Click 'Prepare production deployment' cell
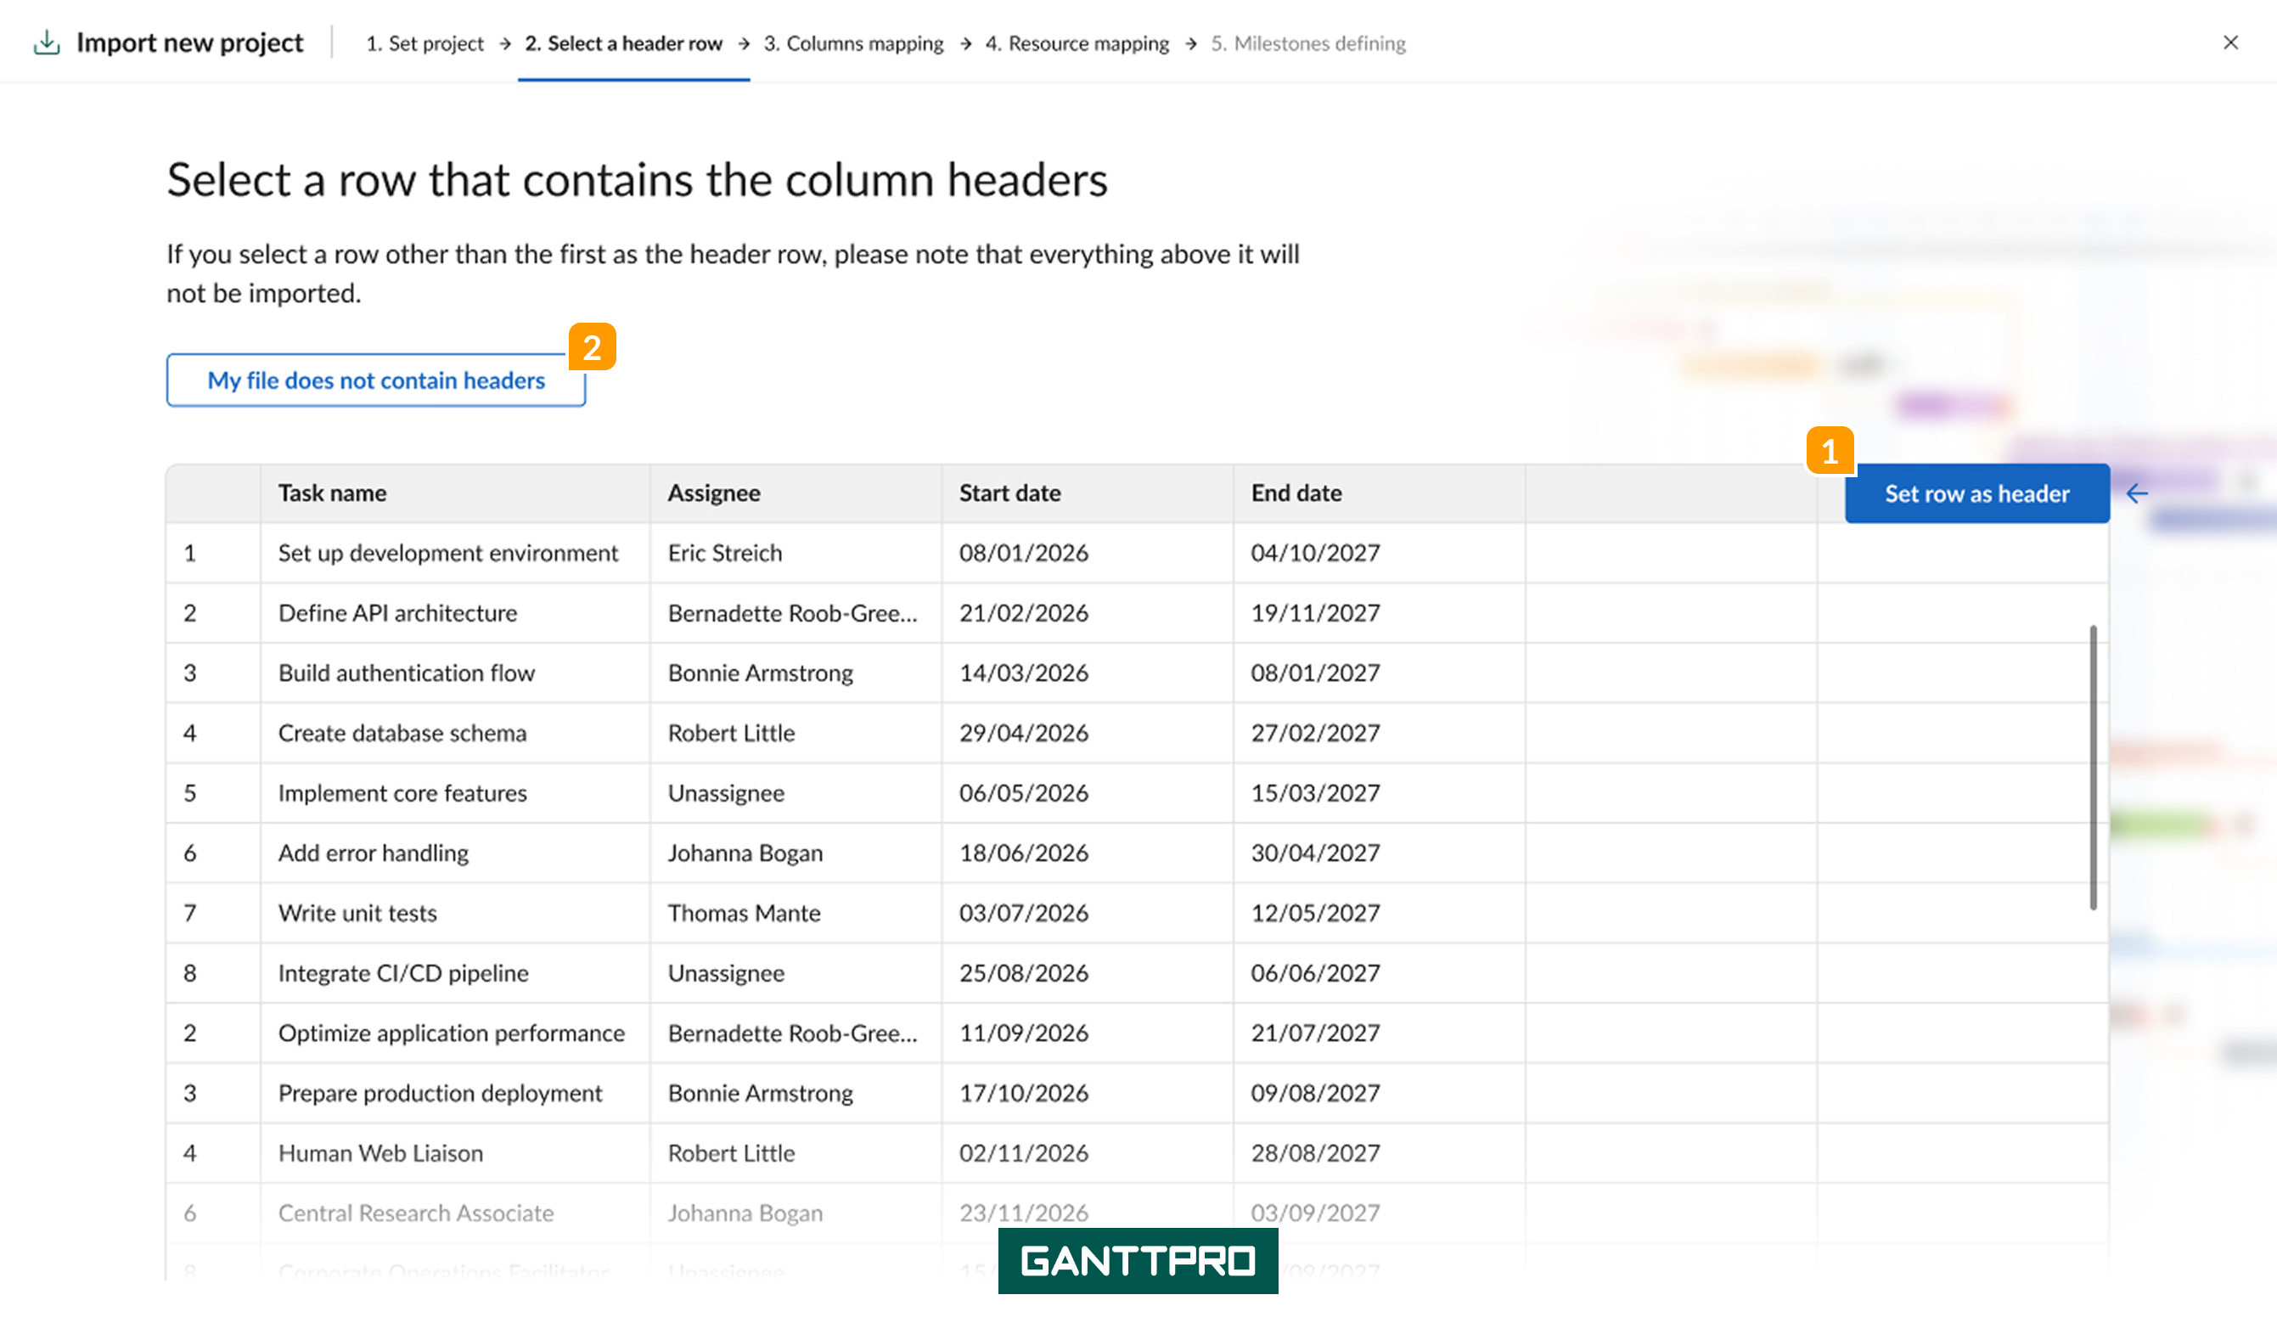 coord(455,1094)
